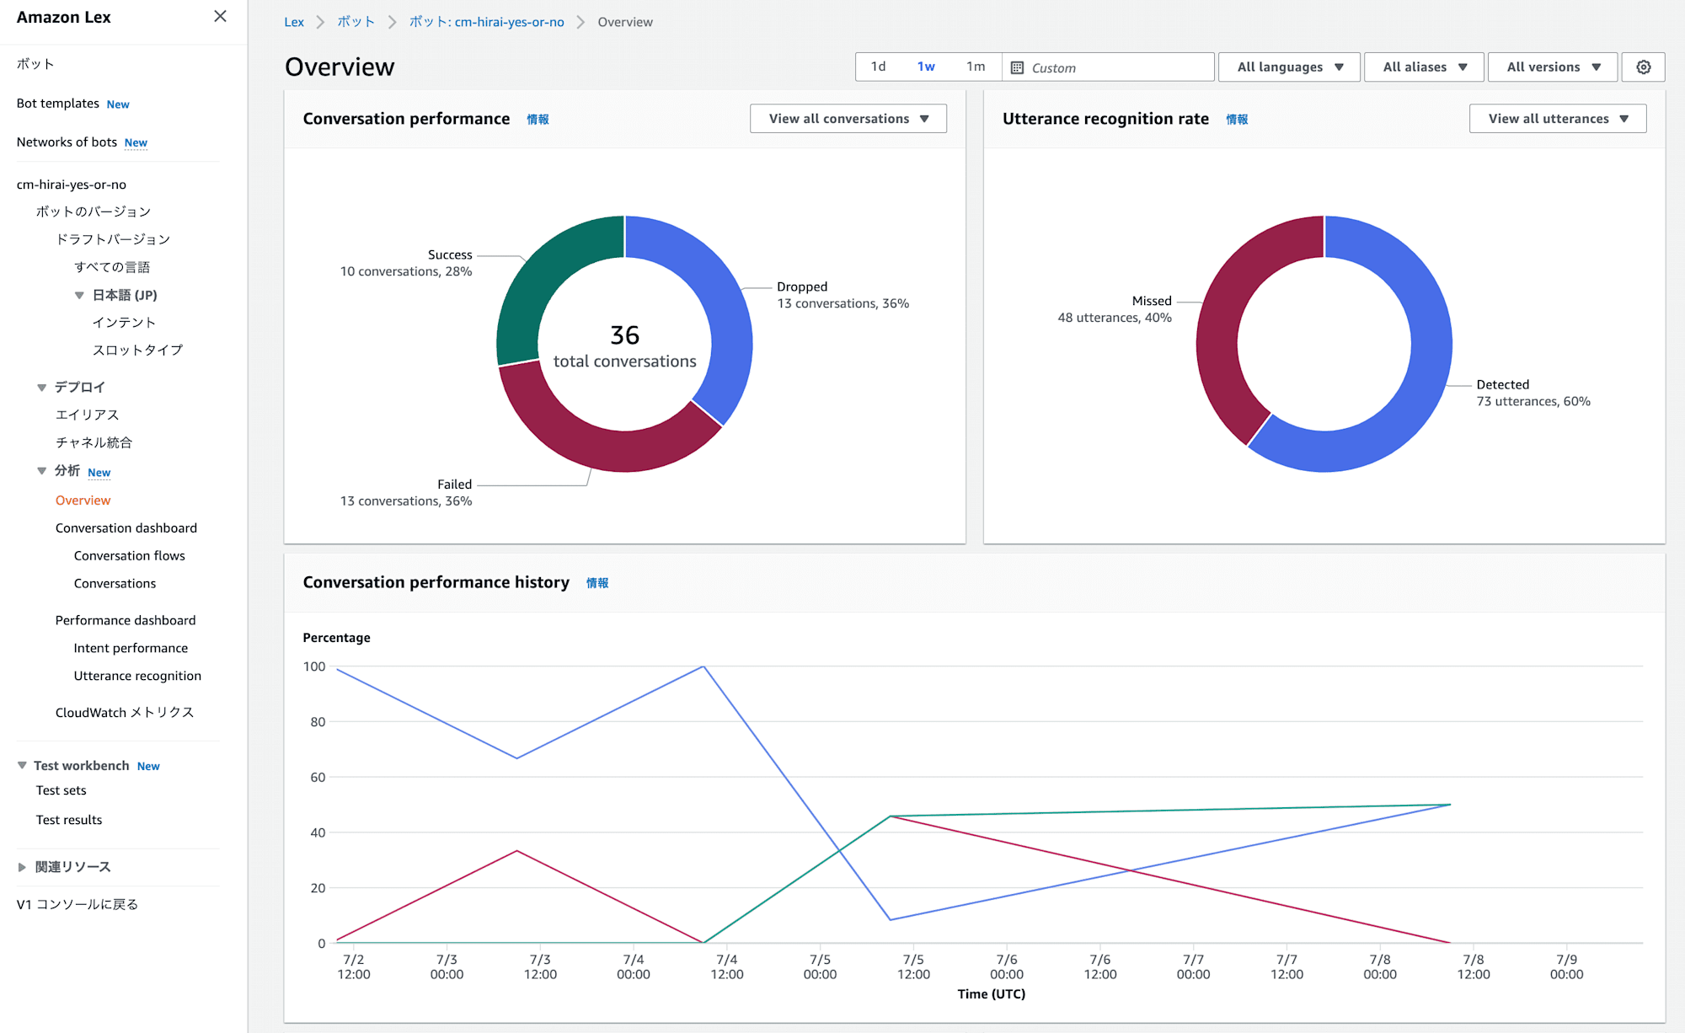Open Test sets in sidebar
The height and width of the screenshot is (1033, 1685).
click(61, 790)
